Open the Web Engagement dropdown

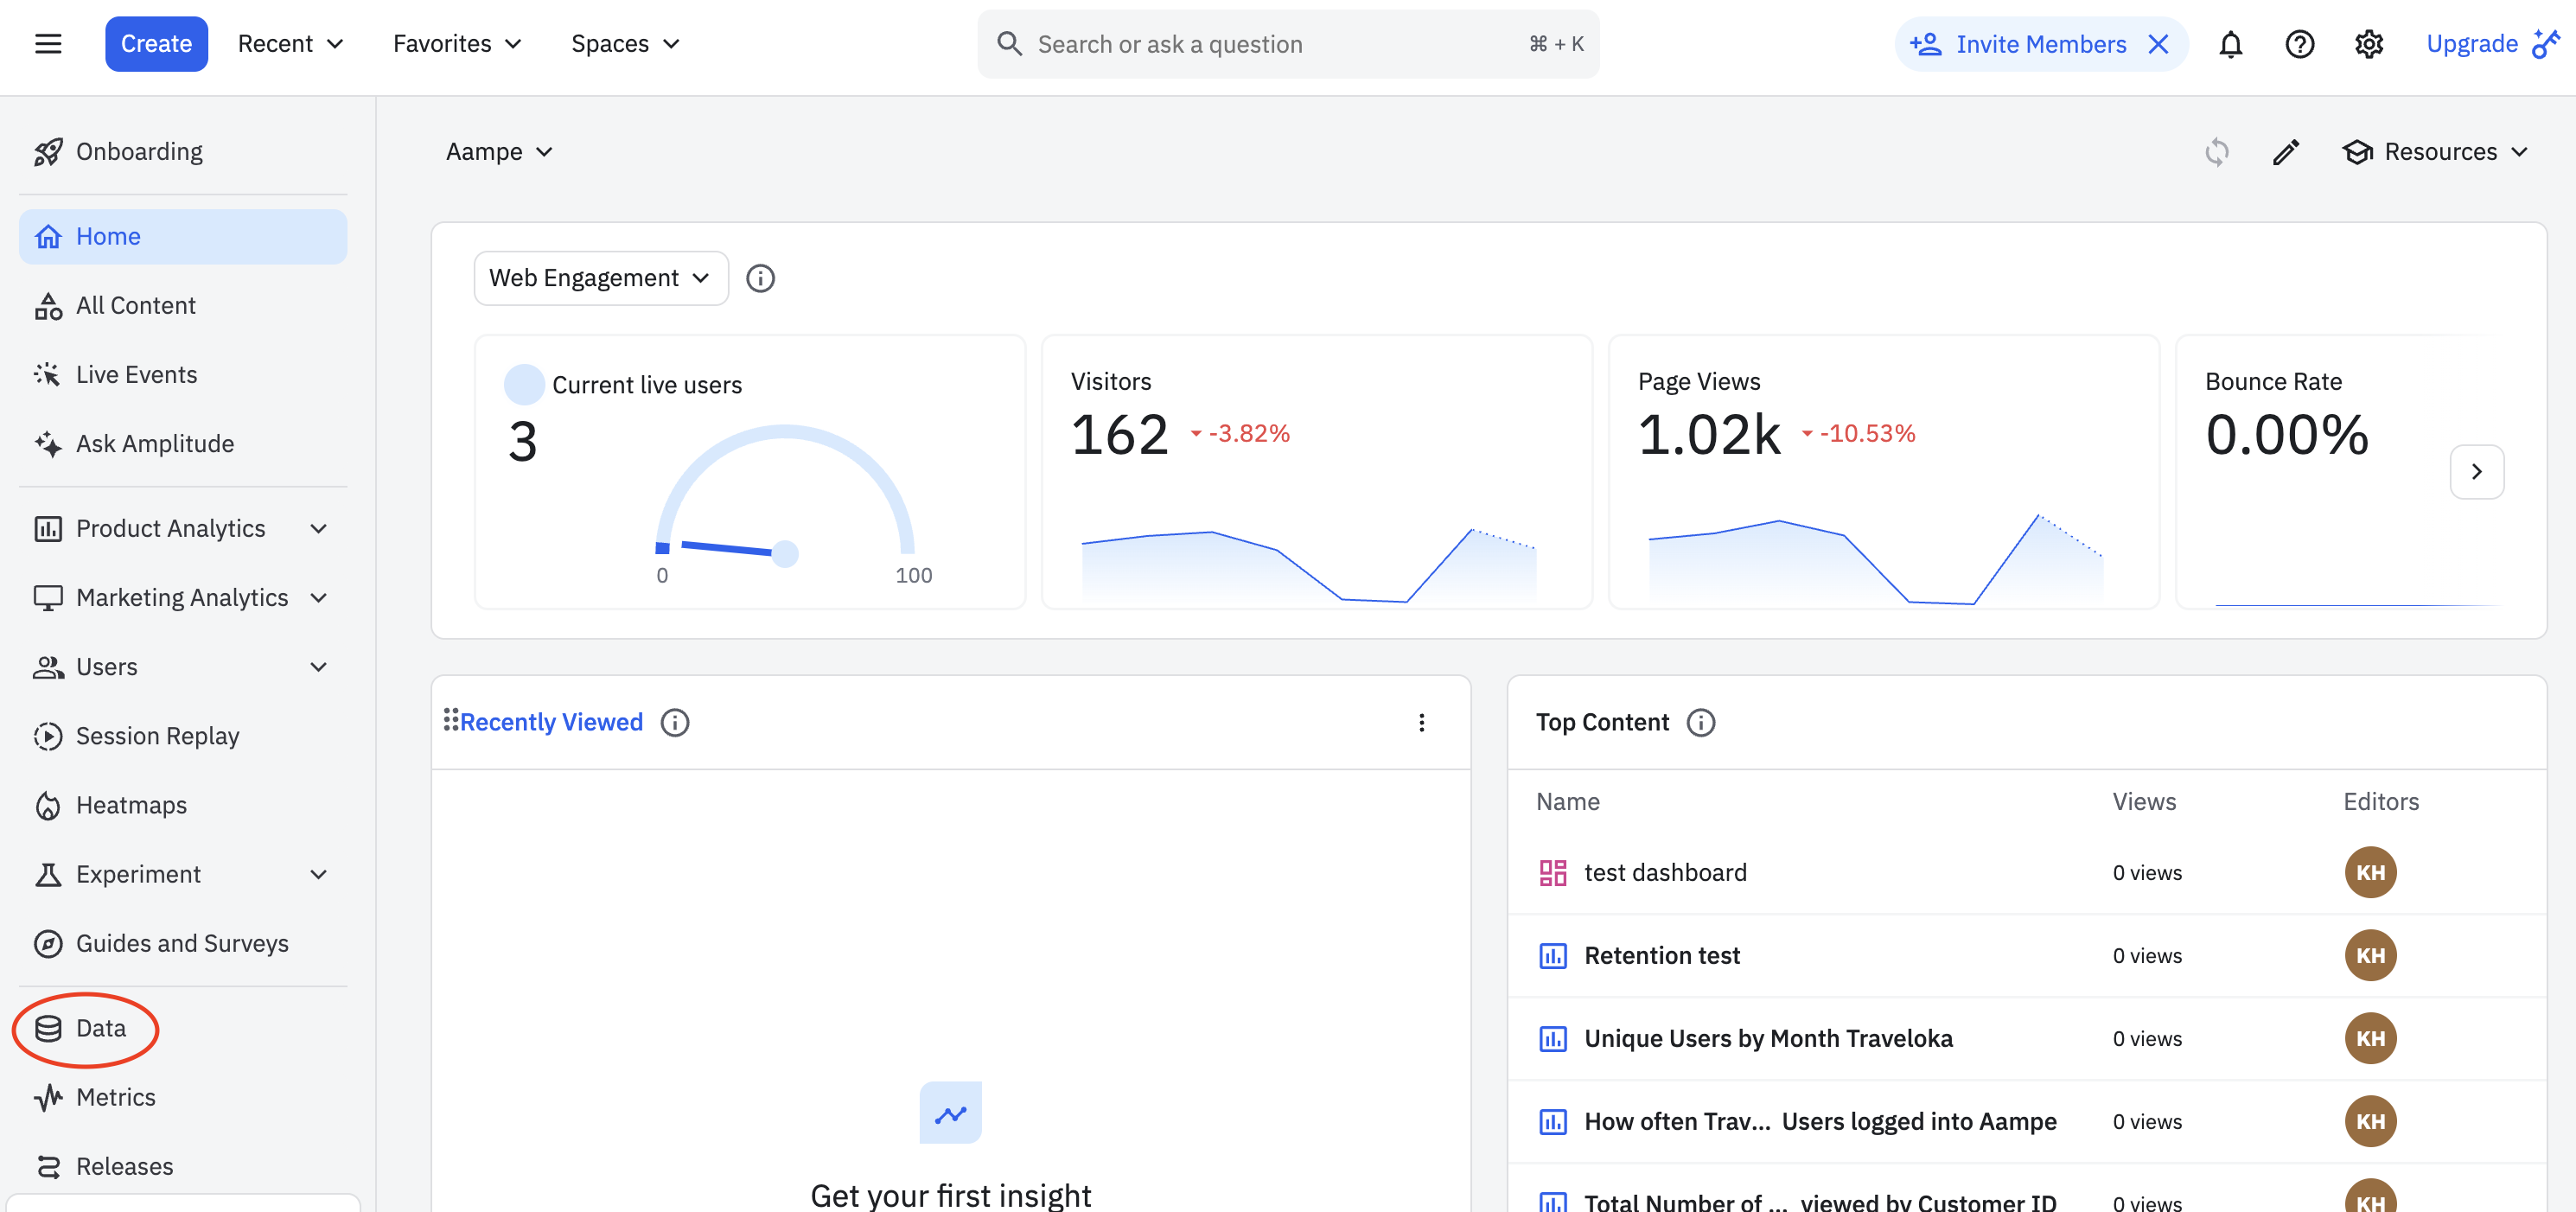(600, 278)
